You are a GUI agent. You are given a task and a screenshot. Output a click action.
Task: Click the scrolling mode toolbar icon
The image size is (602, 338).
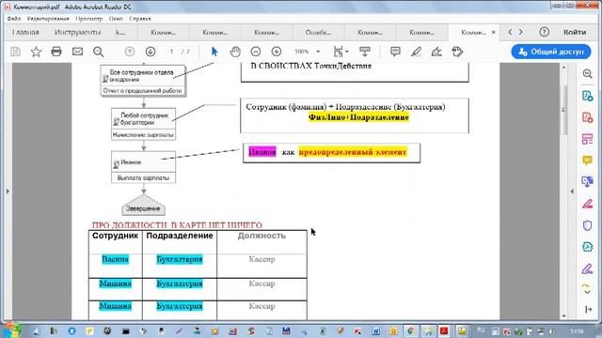365,52
